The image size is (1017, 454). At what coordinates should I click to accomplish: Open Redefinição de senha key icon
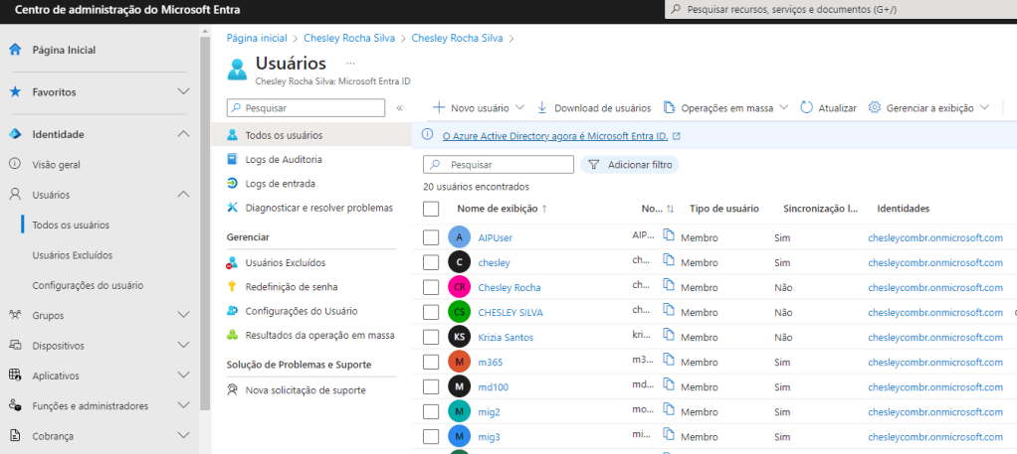[x=232, y=286]
